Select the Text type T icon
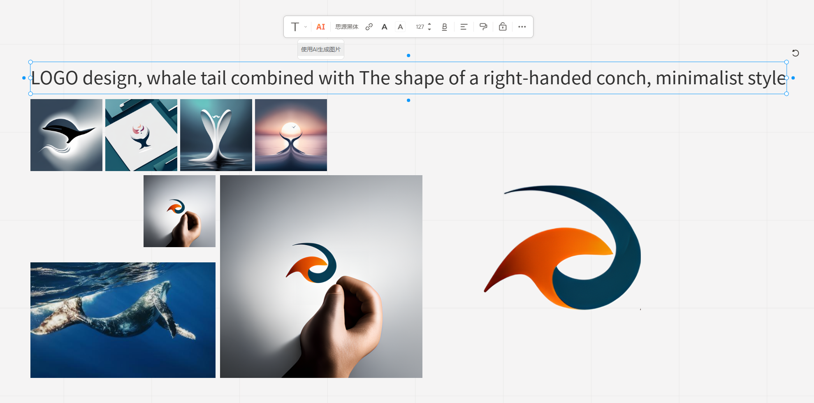 point(295,27)
